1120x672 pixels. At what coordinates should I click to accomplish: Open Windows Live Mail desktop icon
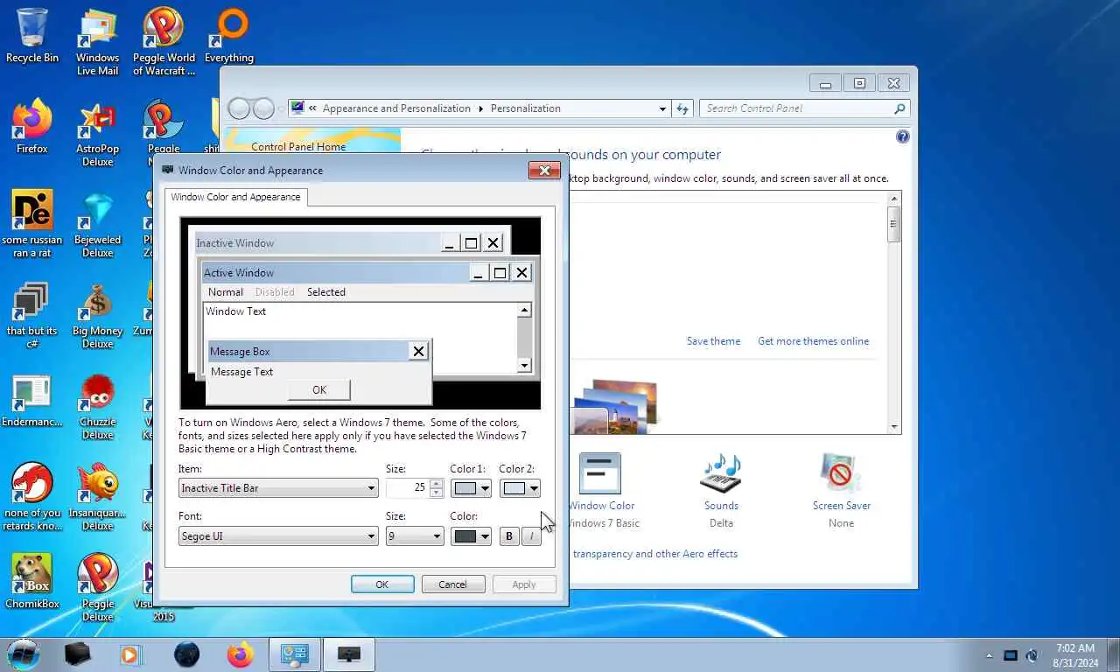[x=97, y=41]
